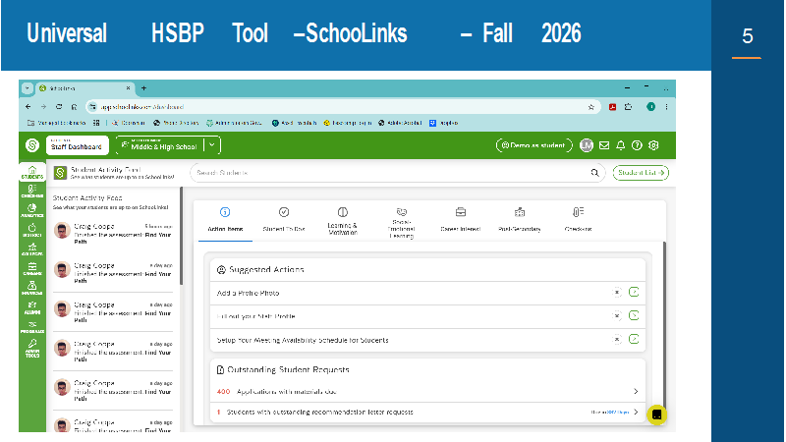The width and height of the screenshot is (786, 442).
Task: Click the activity feed scrollbar
Action: [x=181, y=236]
